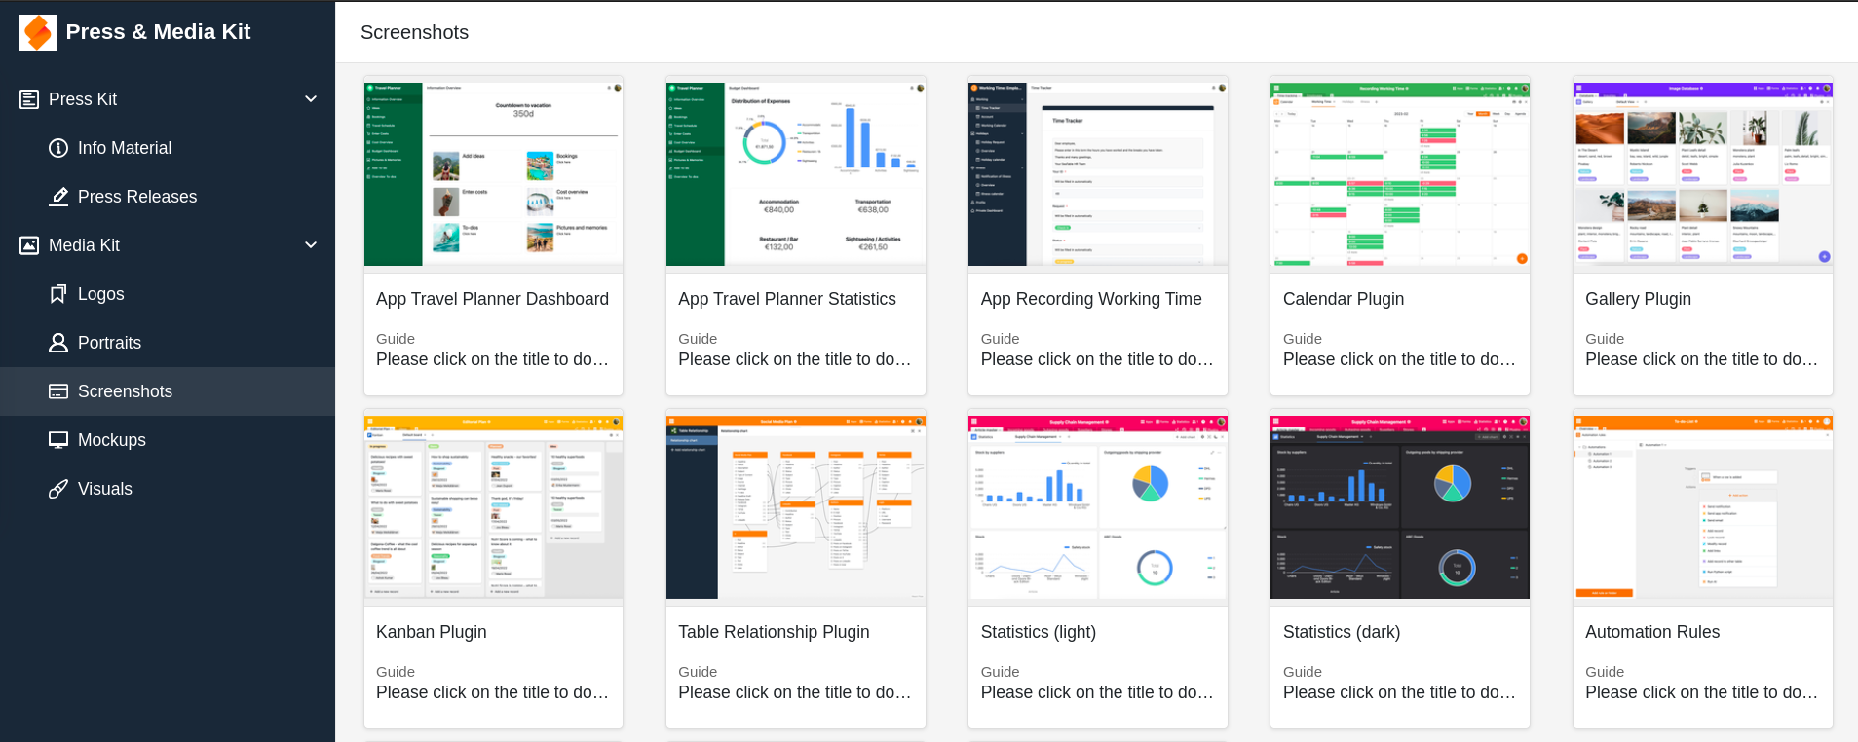
Task: Click the Mockups monitor icon
Action: 58,440
